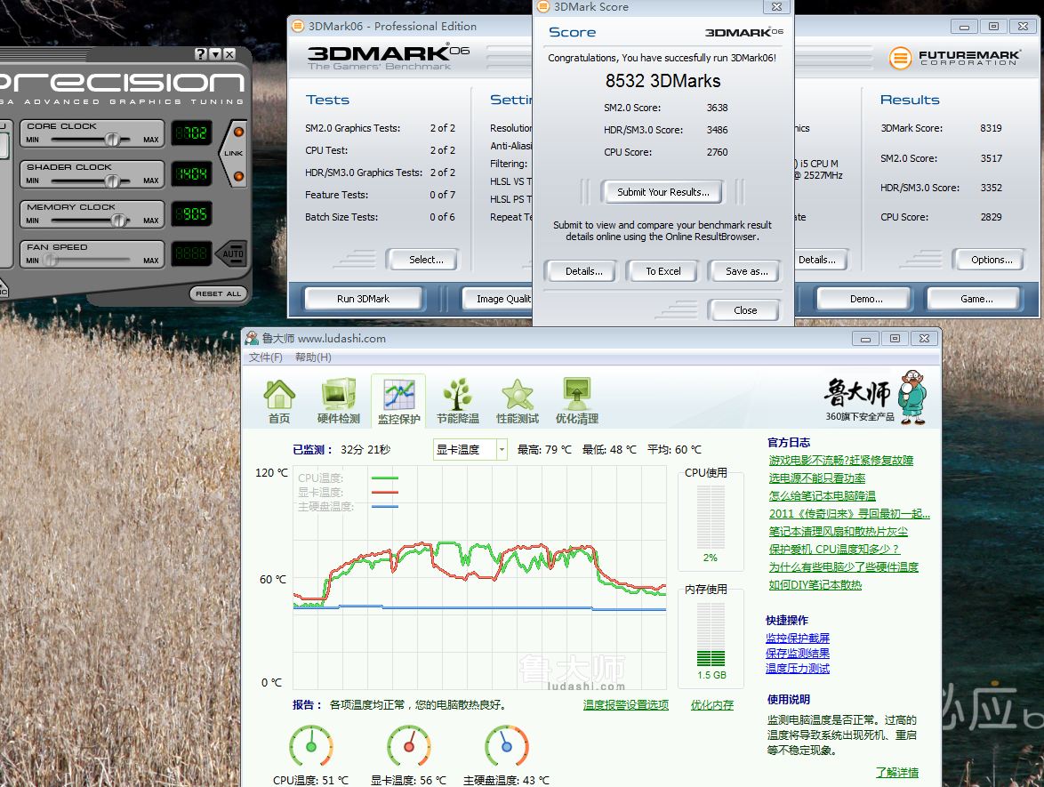Click the Ludashi title bar app icon
Screen dimensions: 1044x787
pos(252,338)
